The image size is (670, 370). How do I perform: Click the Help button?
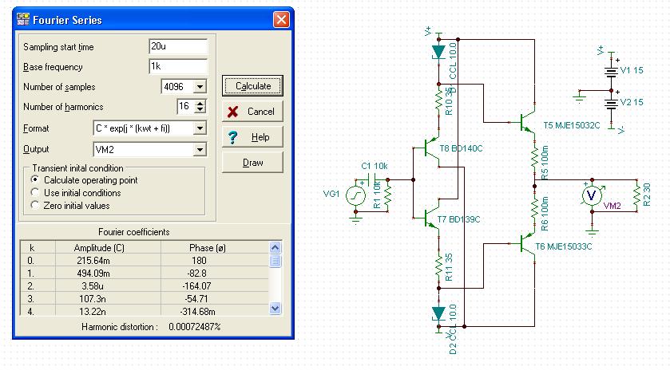(252, 137)
